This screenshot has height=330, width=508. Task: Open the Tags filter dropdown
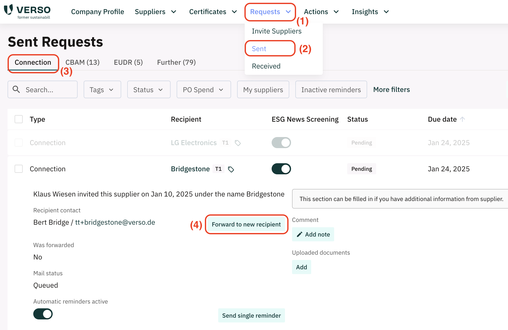pyautogui.click(x=102, y=89)
